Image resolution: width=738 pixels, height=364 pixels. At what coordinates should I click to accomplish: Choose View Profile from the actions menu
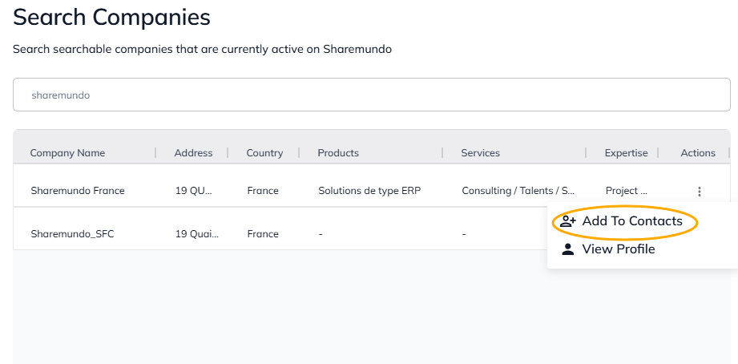click(x=618, y=249)
